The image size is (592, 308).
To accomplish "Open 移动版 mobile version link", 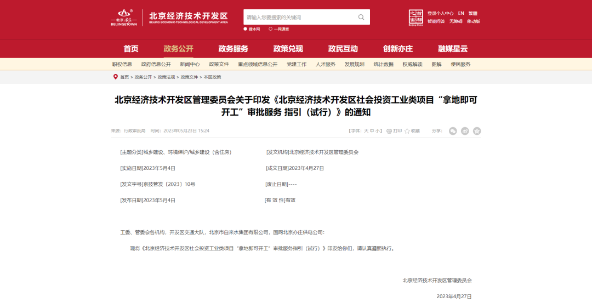I will (x=474, y=21).
